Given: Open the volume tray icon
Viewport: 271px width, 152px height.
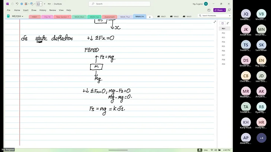Looking at the screenshot, I should pos(216,150).
